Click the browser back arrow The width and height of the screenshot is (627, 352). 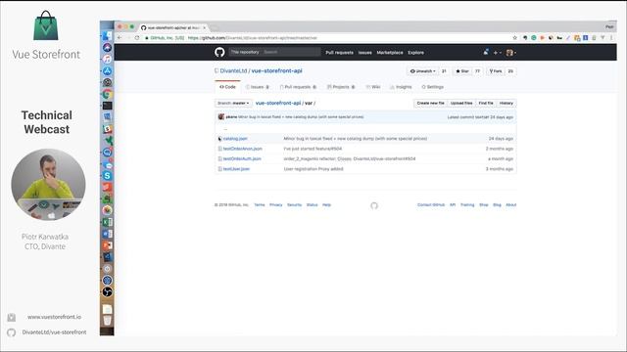(120, 37)
